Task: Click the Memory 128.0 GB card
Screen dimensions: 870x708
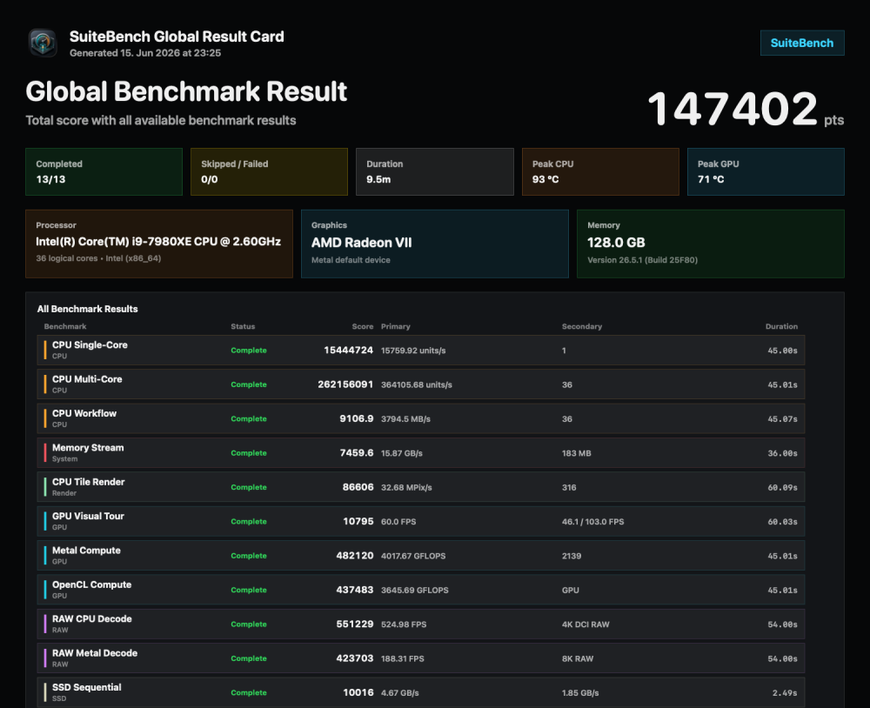Action: tap(711, 244)
